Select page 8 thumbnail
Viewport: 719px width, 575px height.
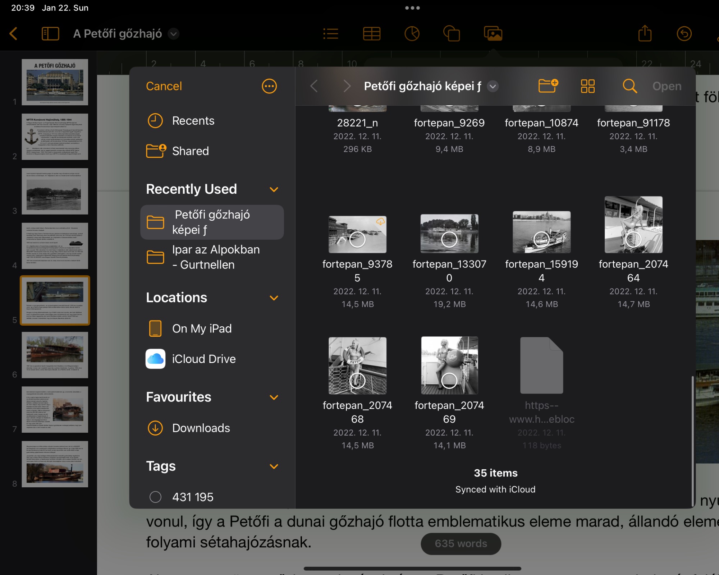coord(55,464)
